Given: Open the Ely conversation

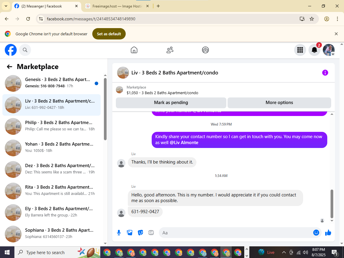Looking at the screenshot, I should pyautogui.click(x=52, y=213).
